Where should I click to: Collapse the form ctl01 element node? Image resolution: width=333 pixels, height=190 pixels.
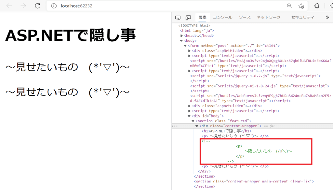tap(185, 46)
